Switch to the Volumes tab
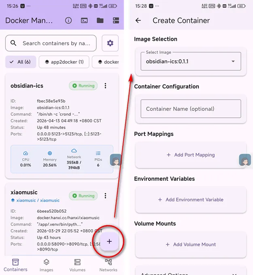 coord(77,265)
